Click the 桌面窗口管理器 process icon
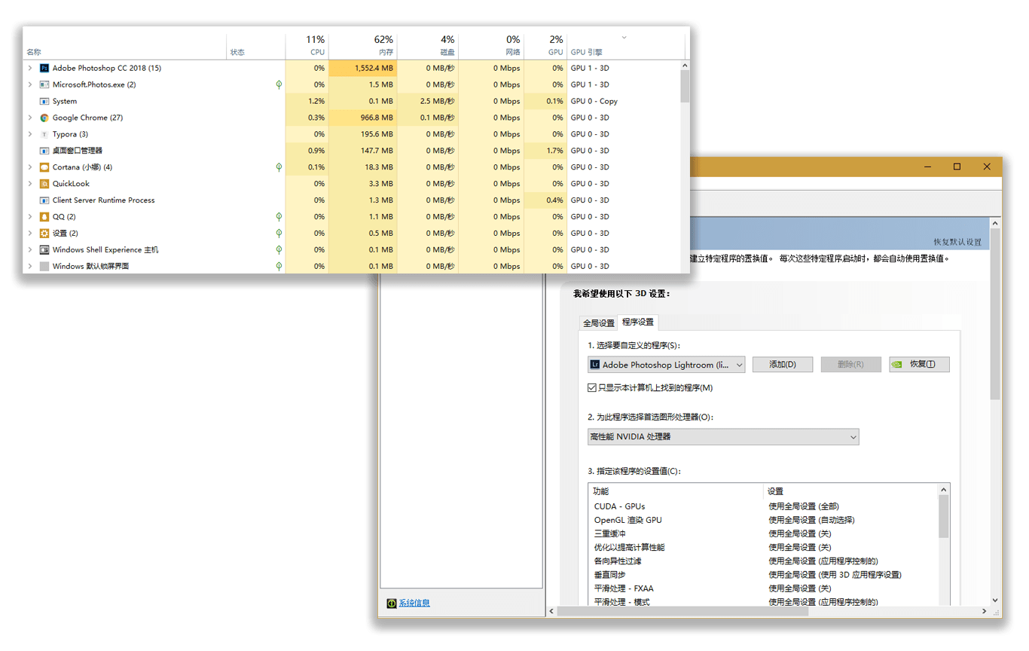1029x651 pixels. point(44,151)
